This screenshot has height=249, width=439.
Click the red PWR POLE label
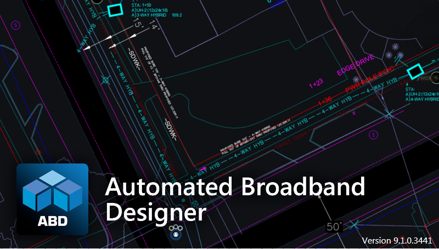(362, 84)
